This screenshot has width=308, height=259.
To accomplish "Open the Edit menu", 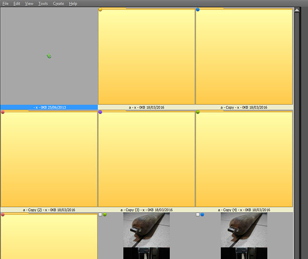I will (16, 3).
